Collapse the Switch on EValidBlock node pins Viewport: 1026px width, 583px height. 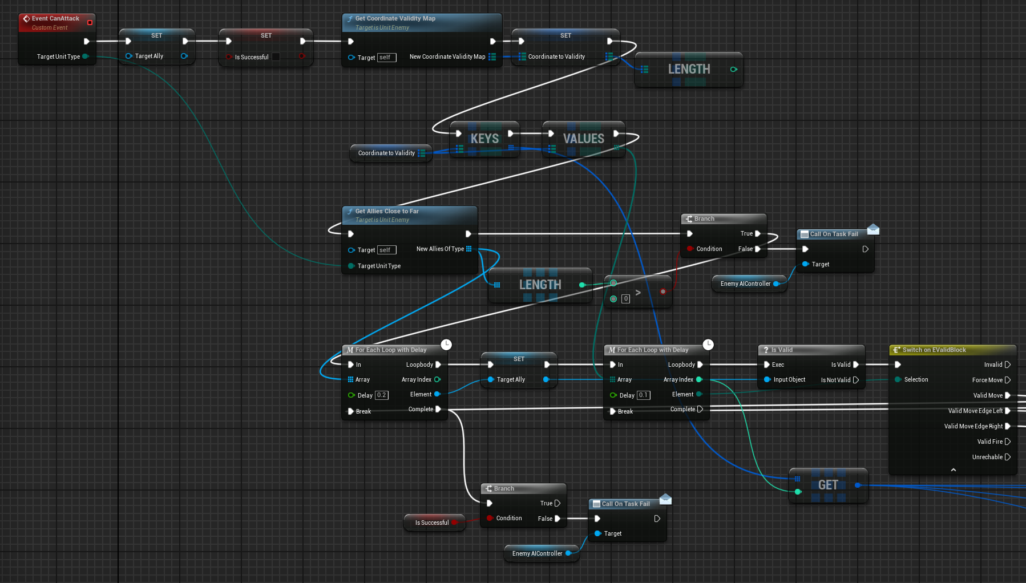pyautogui.click(x=953, y=470)
